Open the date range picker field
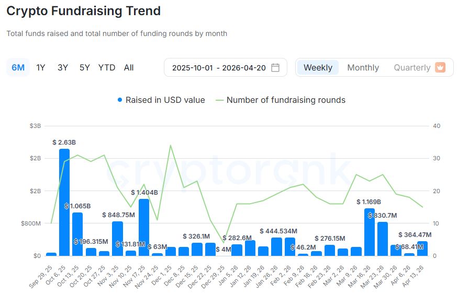This screenshot has height=296, width=458. click(219, 68)
